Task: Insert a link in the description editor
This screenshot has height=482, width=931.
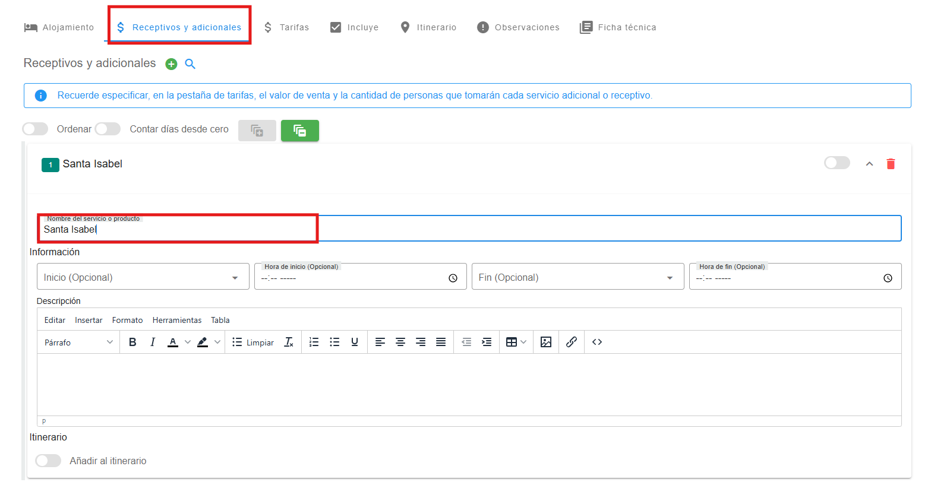Action: [x=572, y=343]
